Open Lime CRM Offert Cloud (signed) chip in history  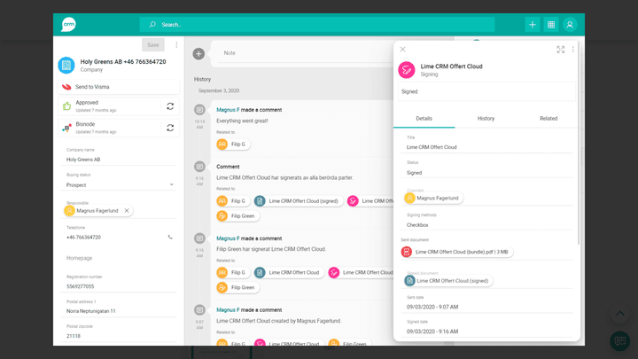click(299, 201)
